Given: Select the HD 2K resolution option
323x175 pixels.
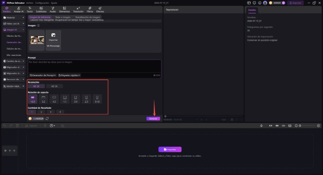Looking at the screenshot, I should (36, 86).
